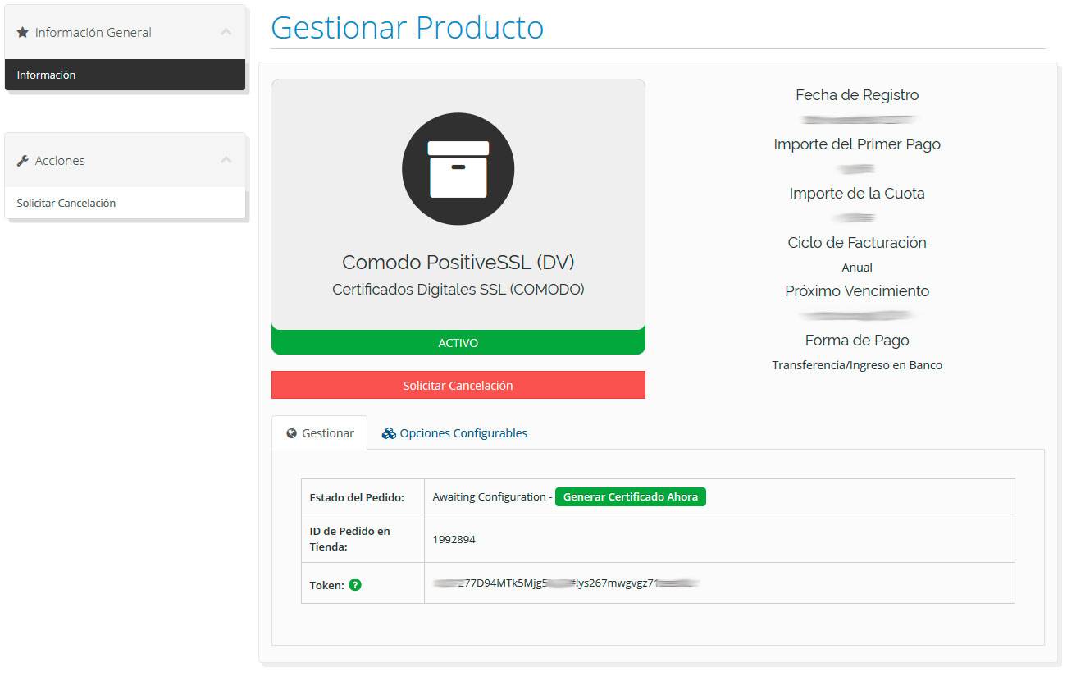Viewport: 1067px width, 677px height.
Task: Click the Acciones panel title
Action: tap(60, 161)
